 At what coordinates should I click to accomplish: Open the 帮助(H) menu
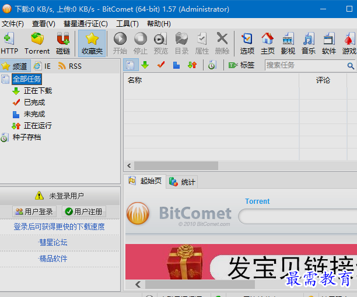(159, 24)
